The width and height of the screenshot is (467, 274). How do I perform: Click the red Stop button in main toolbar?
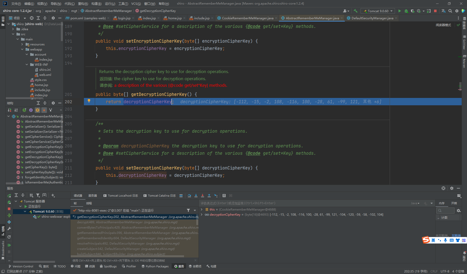pyautogui.click(x=435, y=11)
